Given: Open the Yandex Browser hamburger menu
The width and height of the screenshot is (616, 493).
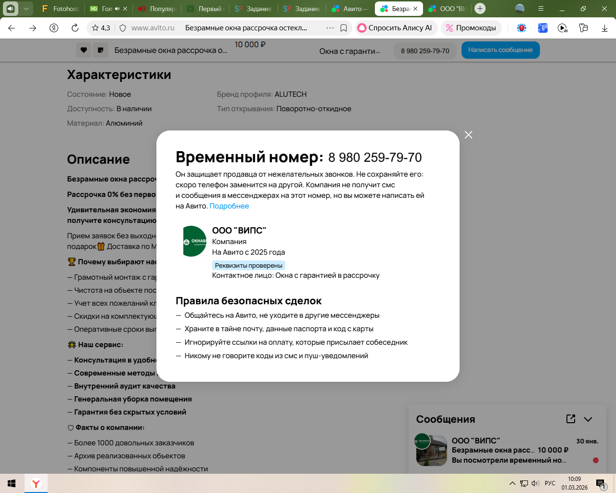Looking at the screenshot, I should [x=541, y=9].
